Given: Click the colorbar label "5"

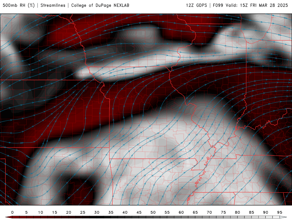Looking at the screenshot, I should pyautogui.click(x=26, y=212).
